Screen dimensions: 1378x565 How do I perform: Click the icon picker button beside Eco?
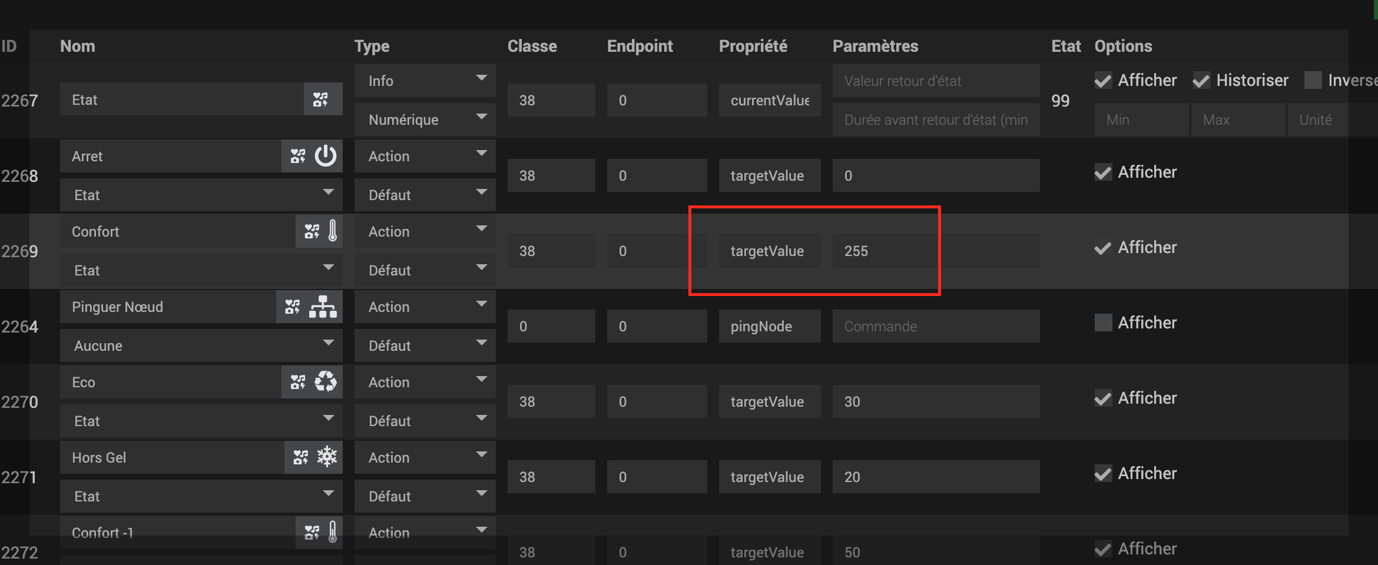(298, 382)
